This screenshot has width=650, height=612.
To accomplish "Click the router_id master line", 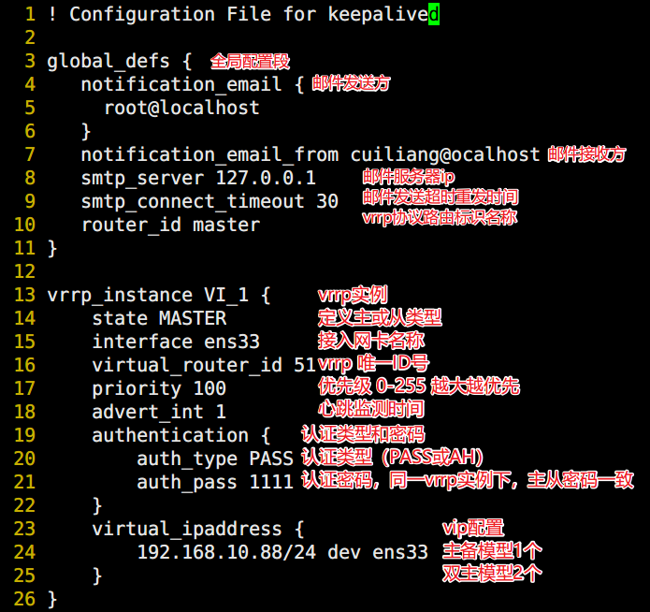I will (171, 226).
